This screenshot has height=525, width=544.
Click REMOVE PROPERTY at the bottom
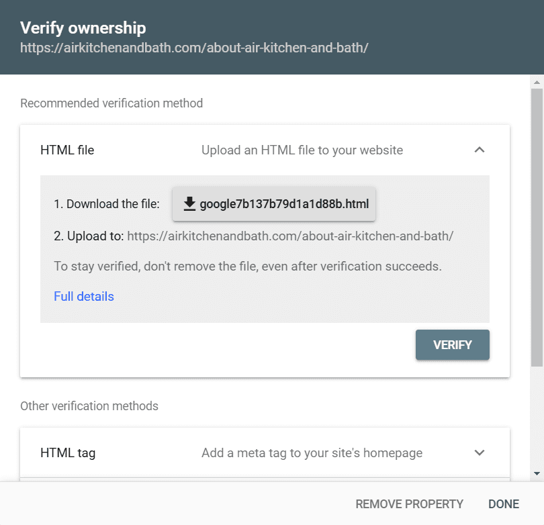[x=409, y=504]
